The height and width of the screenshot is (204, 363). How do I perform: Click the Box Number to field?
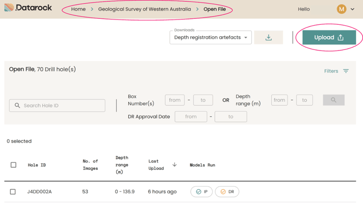point(203,100)
